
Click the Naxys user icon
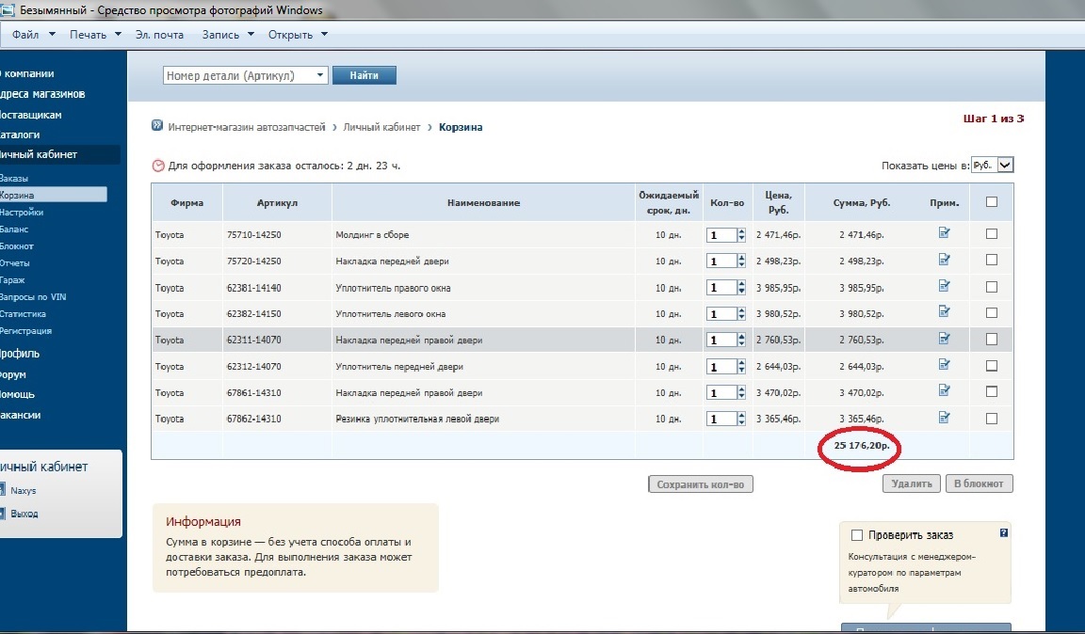(3, 490)
